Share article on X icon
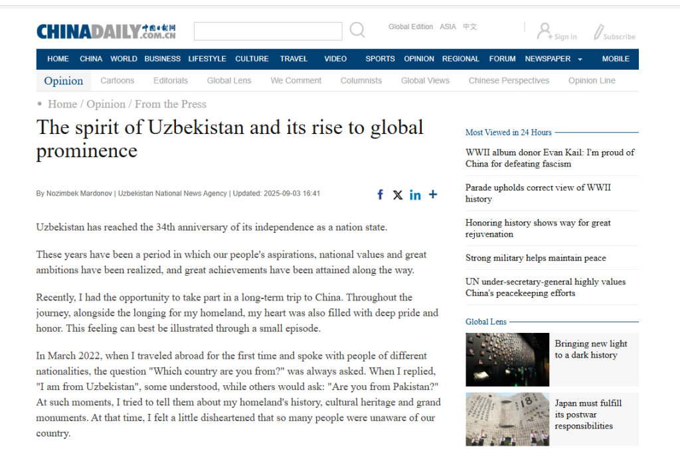The width and height of the screenshot is (680, 449). pyautogui.click(x=398, y=194)
